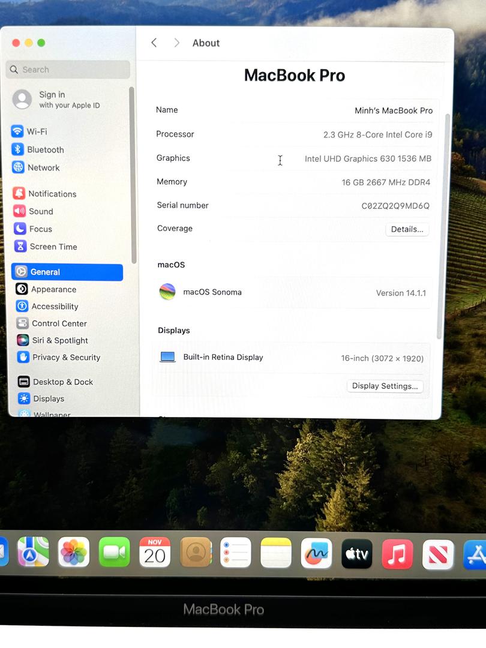This screenshot has width=486, height=648.
Task: Open Accessibility settings in sidebar
Action: [47, 306]
